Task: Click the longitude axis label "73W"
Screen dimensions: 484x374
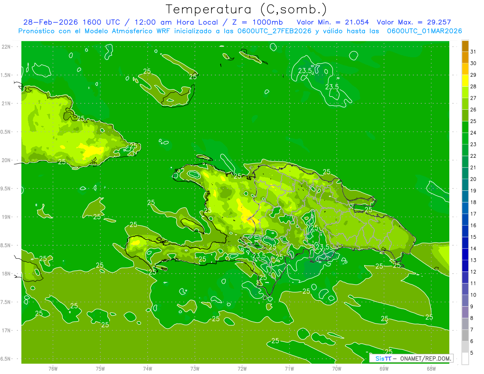Action: click(x=194, y=369)
